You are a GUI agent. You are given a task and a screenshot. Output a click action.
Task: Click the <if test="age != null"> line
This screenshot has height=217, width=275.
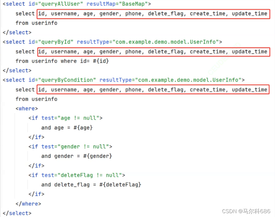(66, 118)
